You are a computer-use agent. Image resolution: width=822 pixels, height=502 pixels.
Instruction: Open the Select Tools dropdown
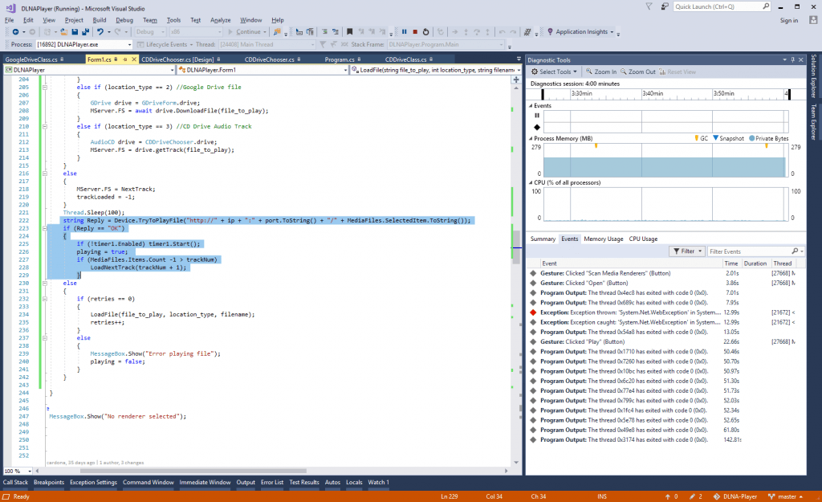coord(553,71)
